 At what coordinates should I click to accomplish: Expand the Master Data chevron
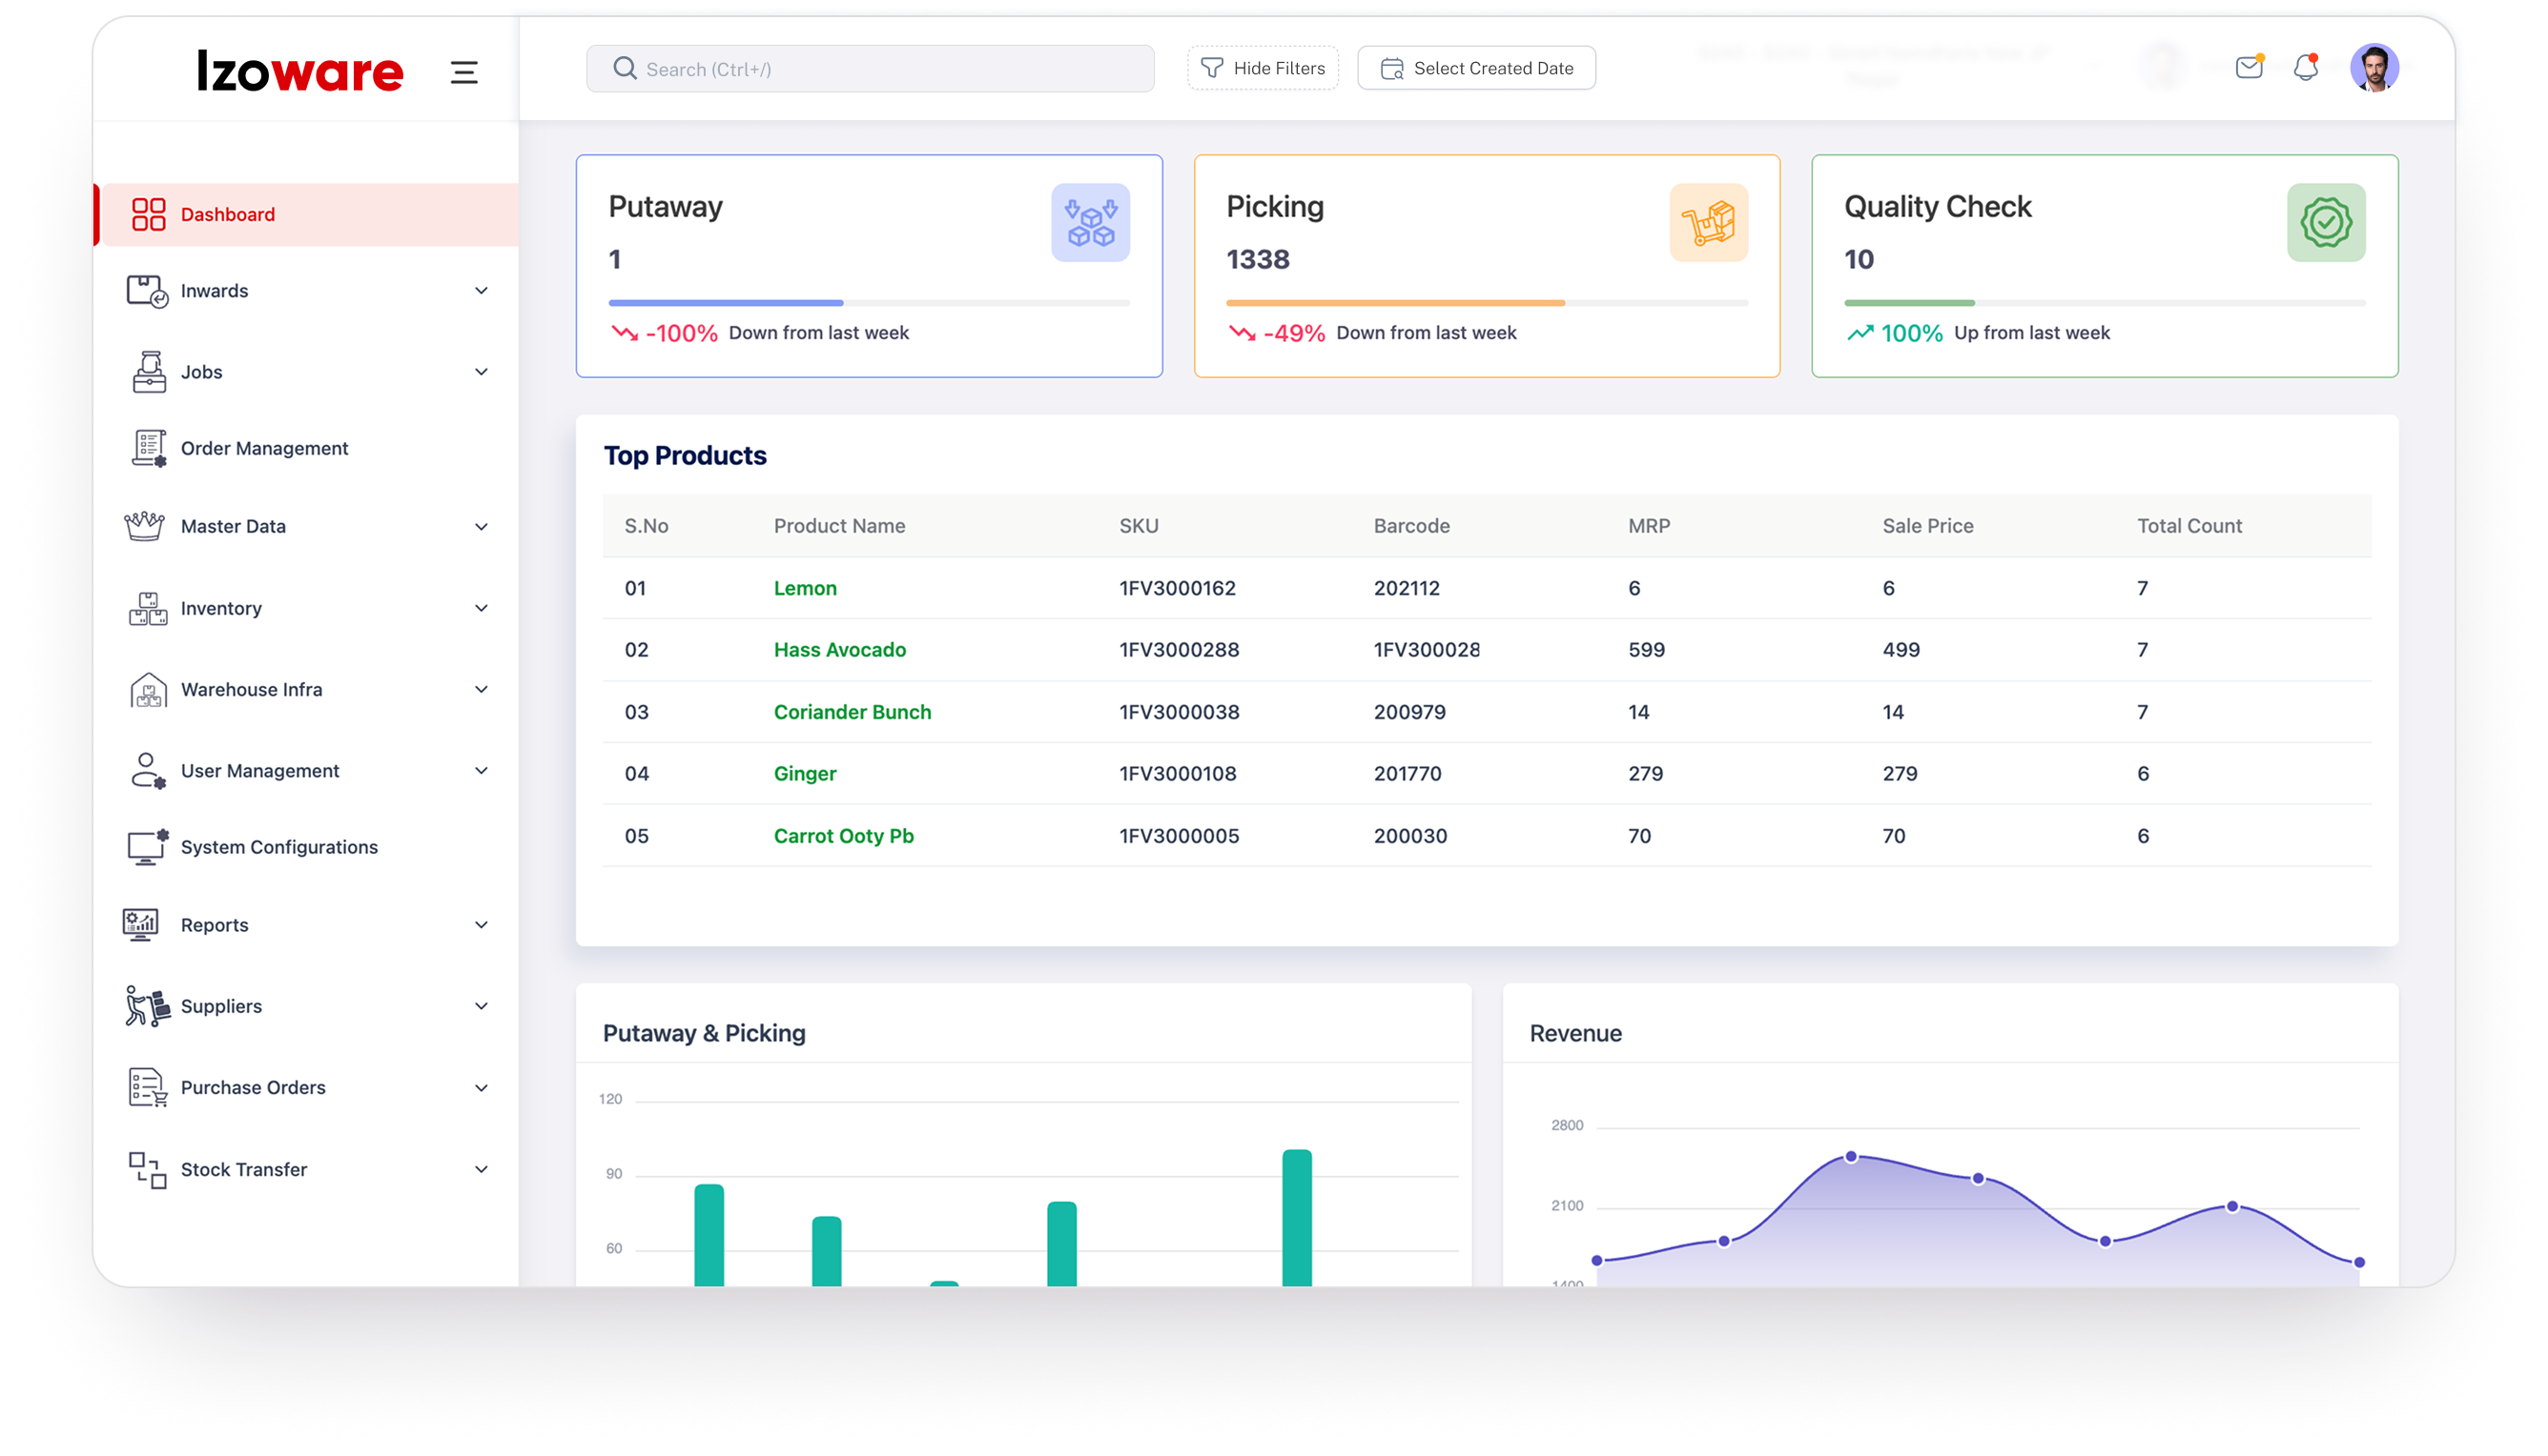[482, 527]
